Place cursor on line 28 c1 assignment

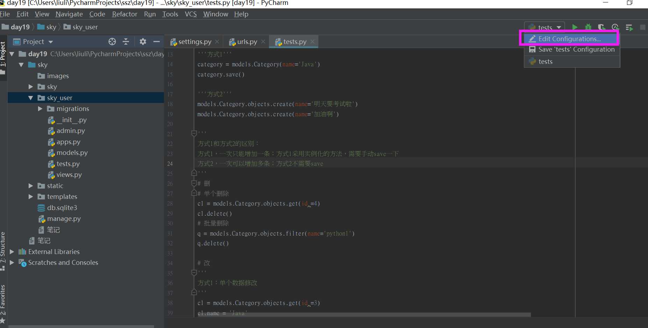259,203
